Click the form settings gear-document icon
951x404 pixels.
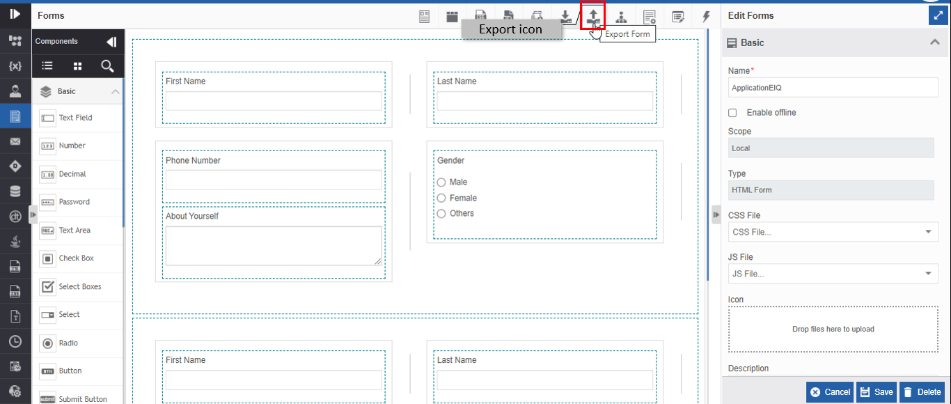click(649, 16)
